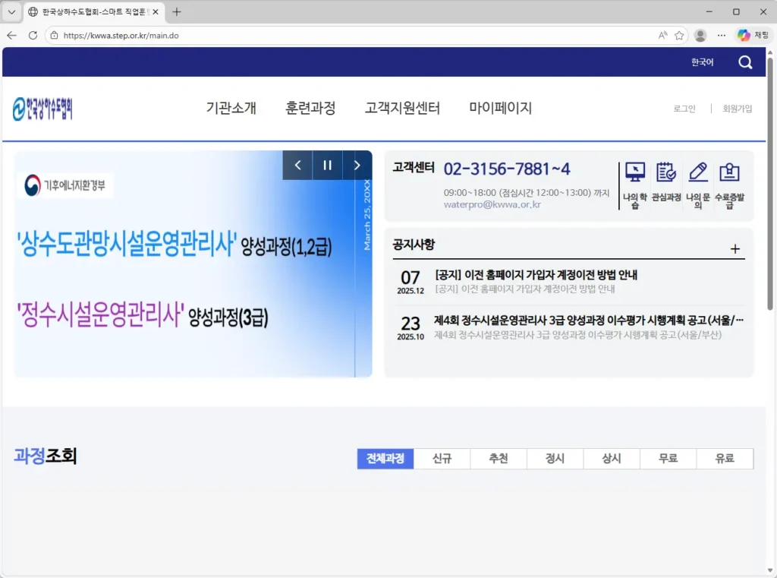Open the 훈련과정 menu
Viewport: 777px width, 578px height.
coord(311,109)
